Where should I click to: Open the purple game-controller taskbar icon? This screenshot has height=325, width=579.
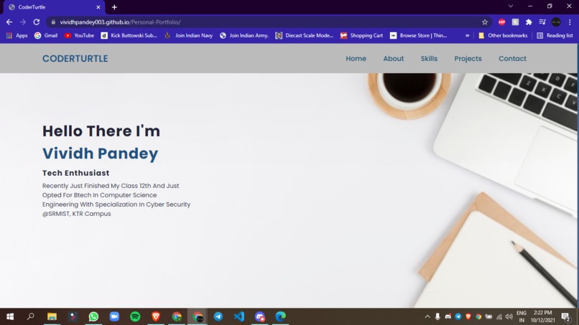[260, 316]
